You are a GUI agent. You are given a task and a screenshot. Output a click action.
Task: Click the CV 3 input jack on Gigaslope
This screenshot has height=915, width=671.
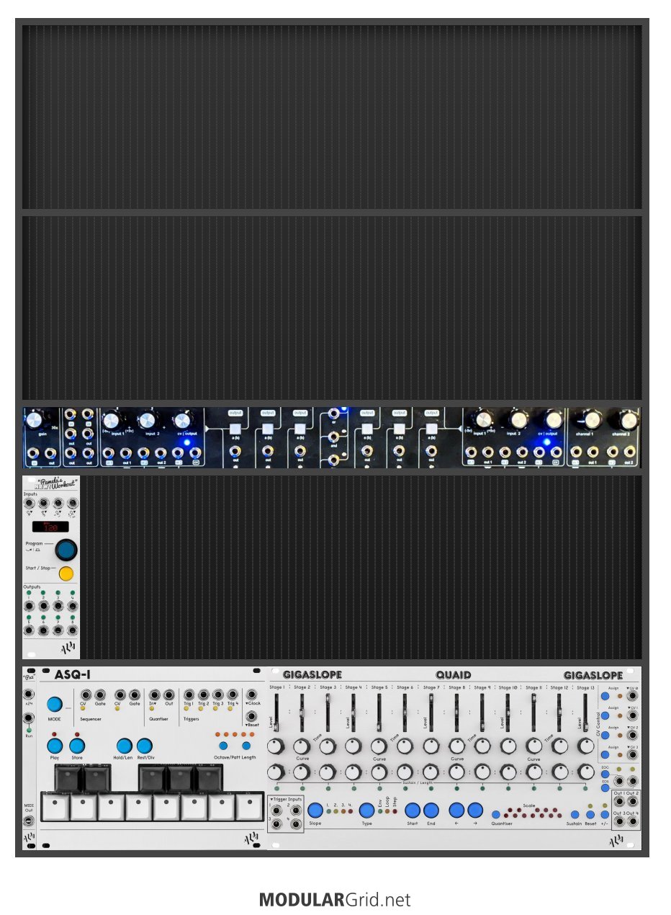point(632,756)
